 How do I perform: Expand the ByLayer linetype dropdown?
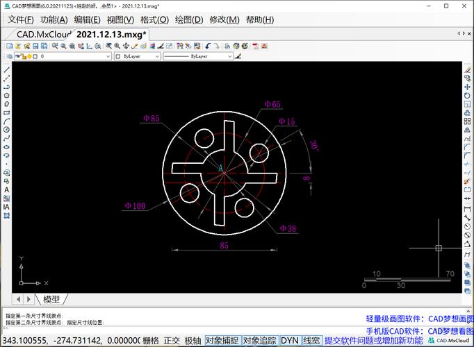[x=198, y=56]
